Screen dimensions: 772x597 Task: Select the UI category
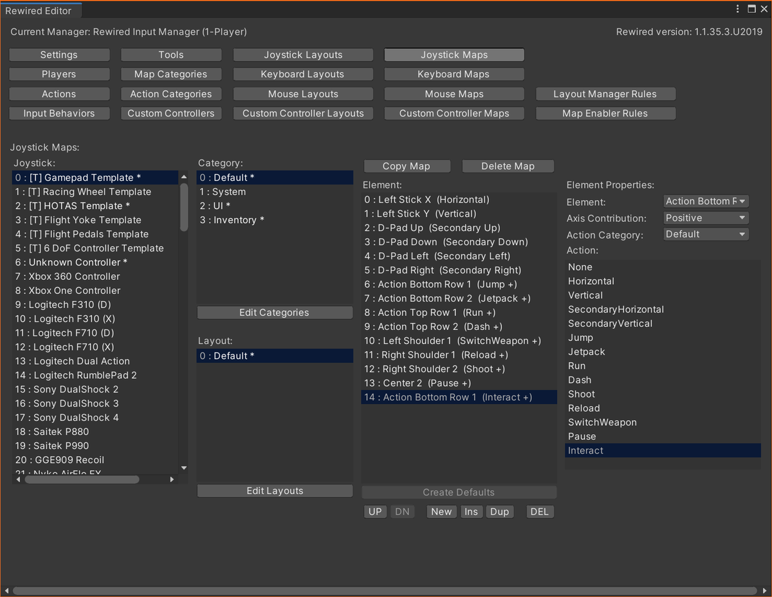tap(275, 206)
